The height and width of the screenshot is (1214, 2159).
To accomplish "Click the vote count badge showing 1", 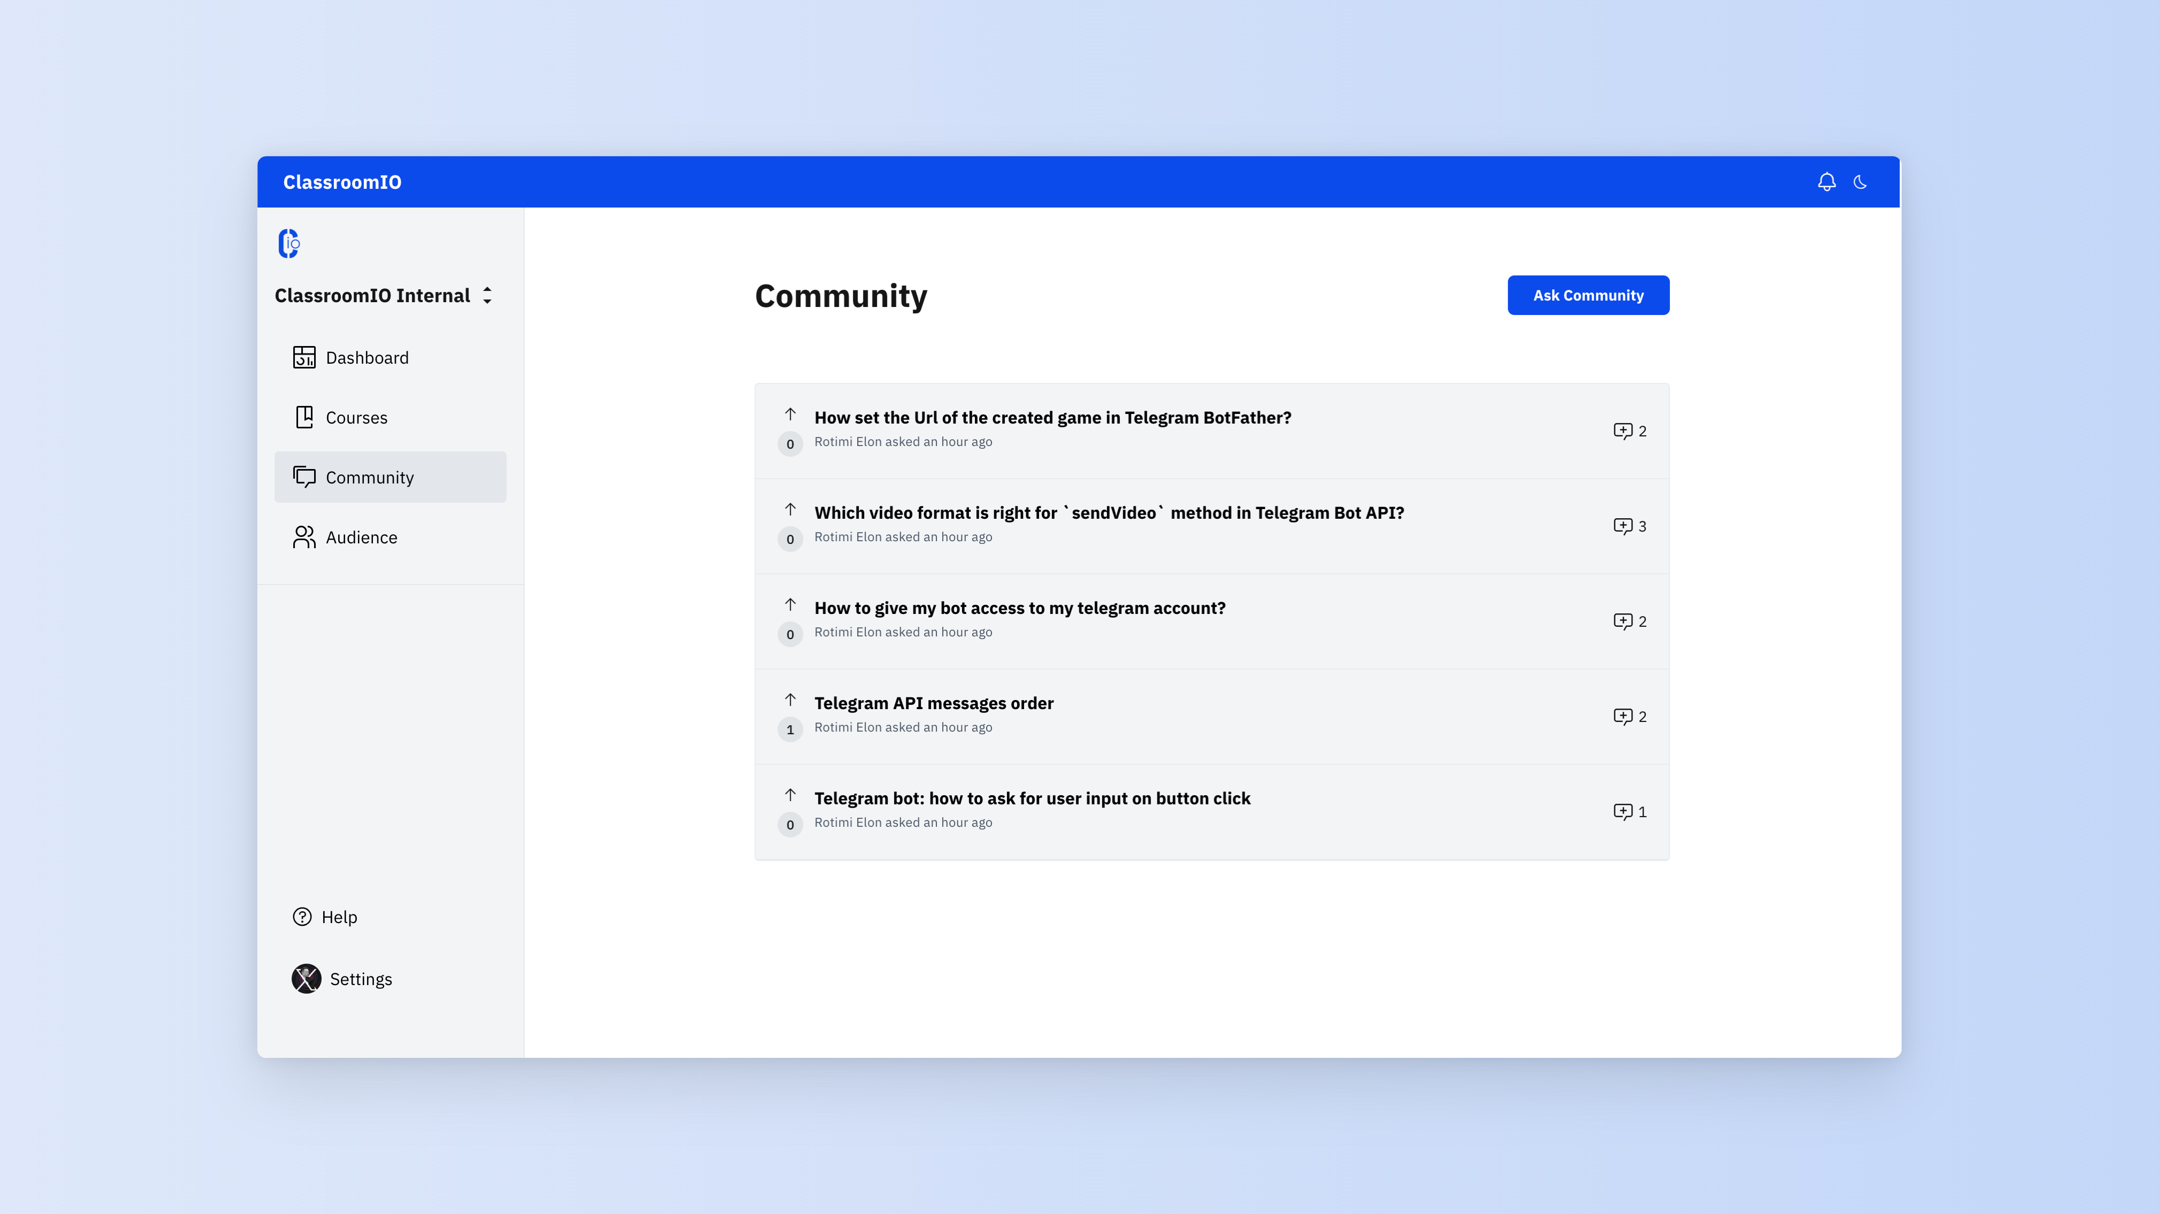I will click(790, 730).
